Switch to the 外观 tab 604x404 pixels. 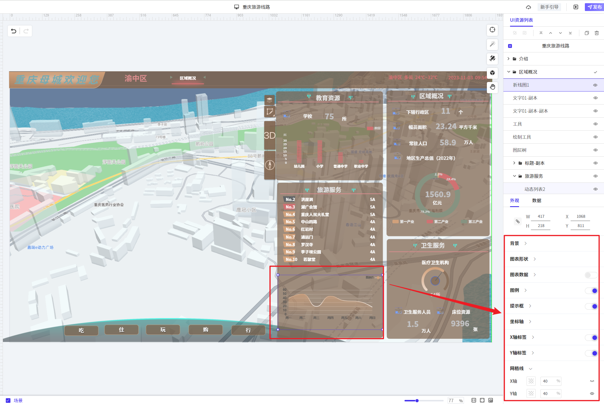514,200
